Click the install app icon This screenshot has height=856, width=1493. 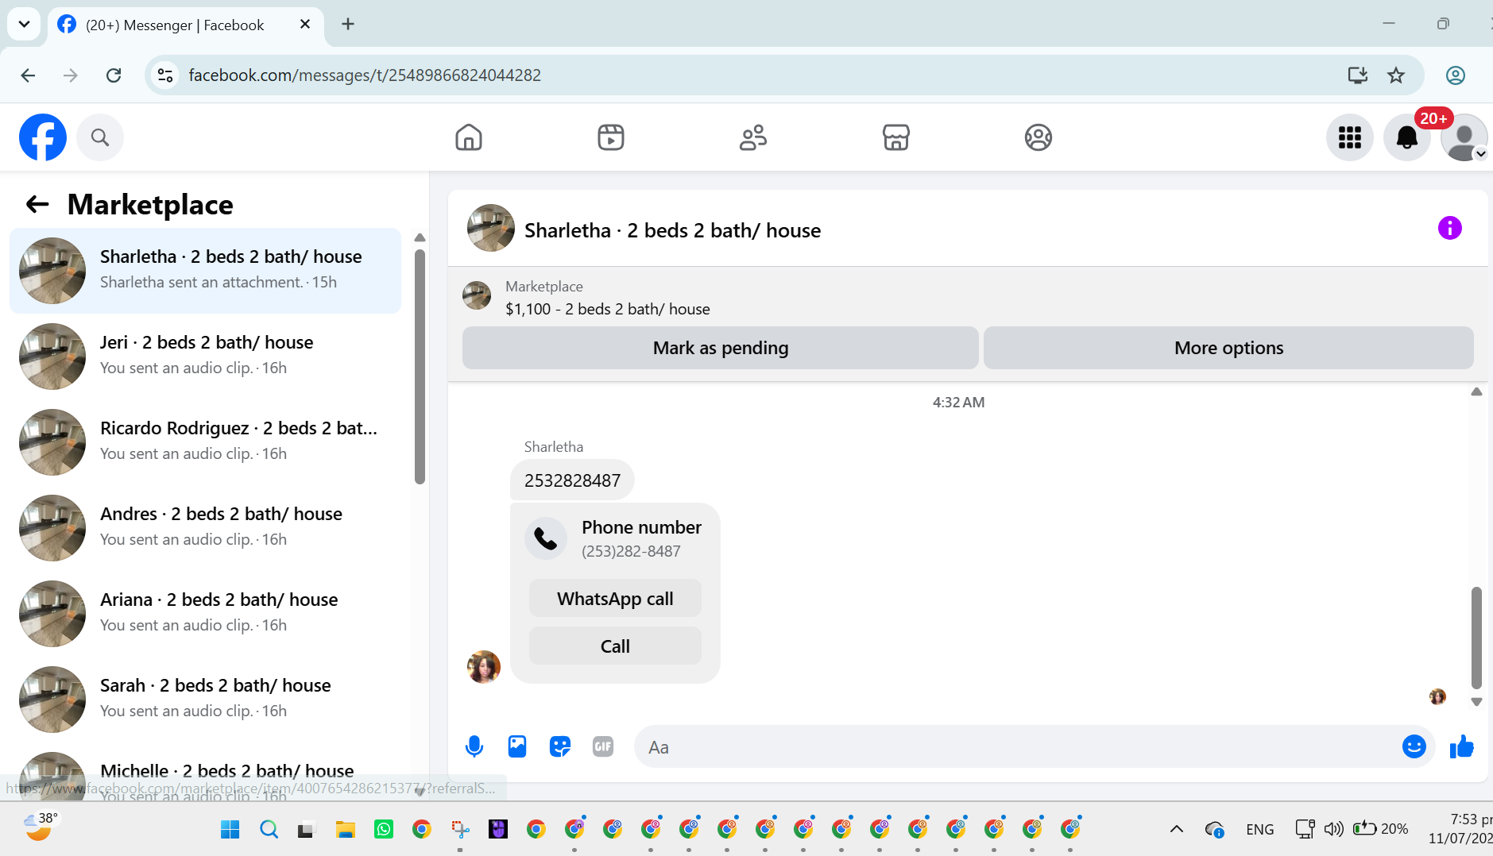[x=1358, y=75]
